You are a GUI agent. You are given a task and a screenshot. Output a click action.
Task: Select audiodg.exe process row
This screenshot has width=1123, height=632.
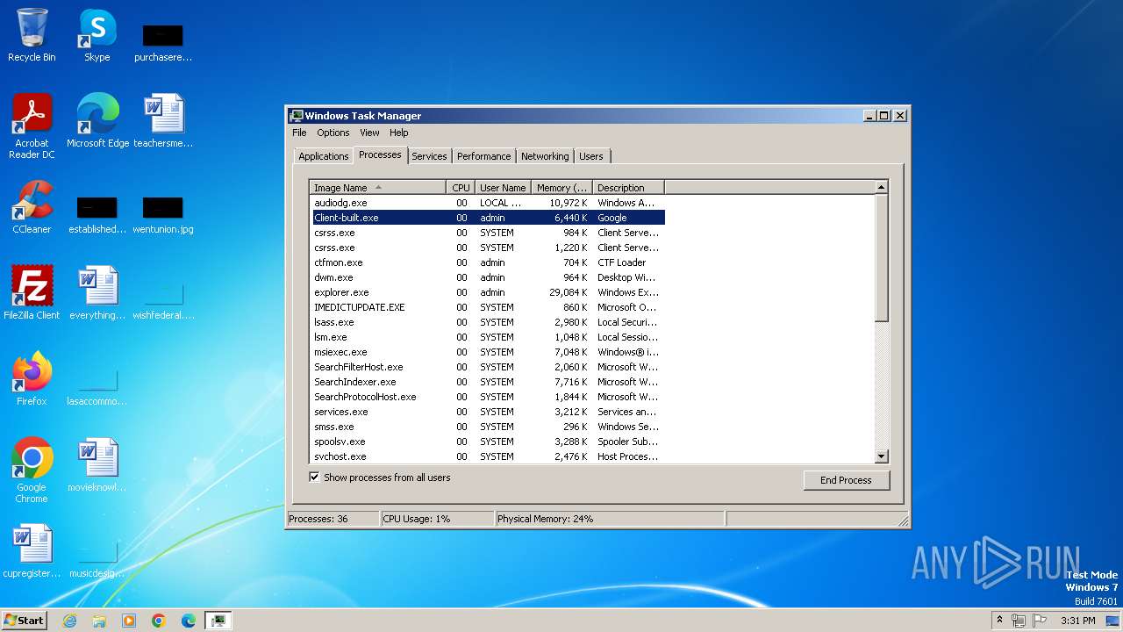(x=487, y=203)
